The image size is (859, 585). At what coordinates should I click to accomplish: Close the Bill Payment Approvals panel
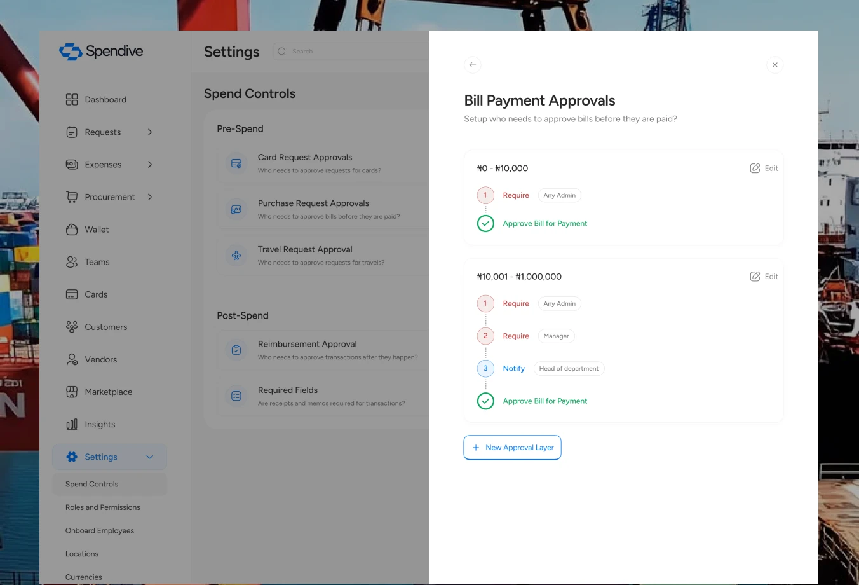click(x=775, y=65)
